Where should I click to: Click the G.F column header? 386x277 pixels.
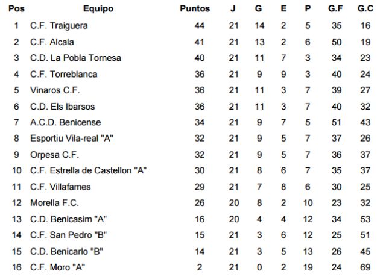tap(335, 8)
